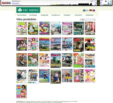Viewport: 113px width, 103px height.
Task: Open the Cosmopolitan magazine cover
Action: tap(33, 44)
